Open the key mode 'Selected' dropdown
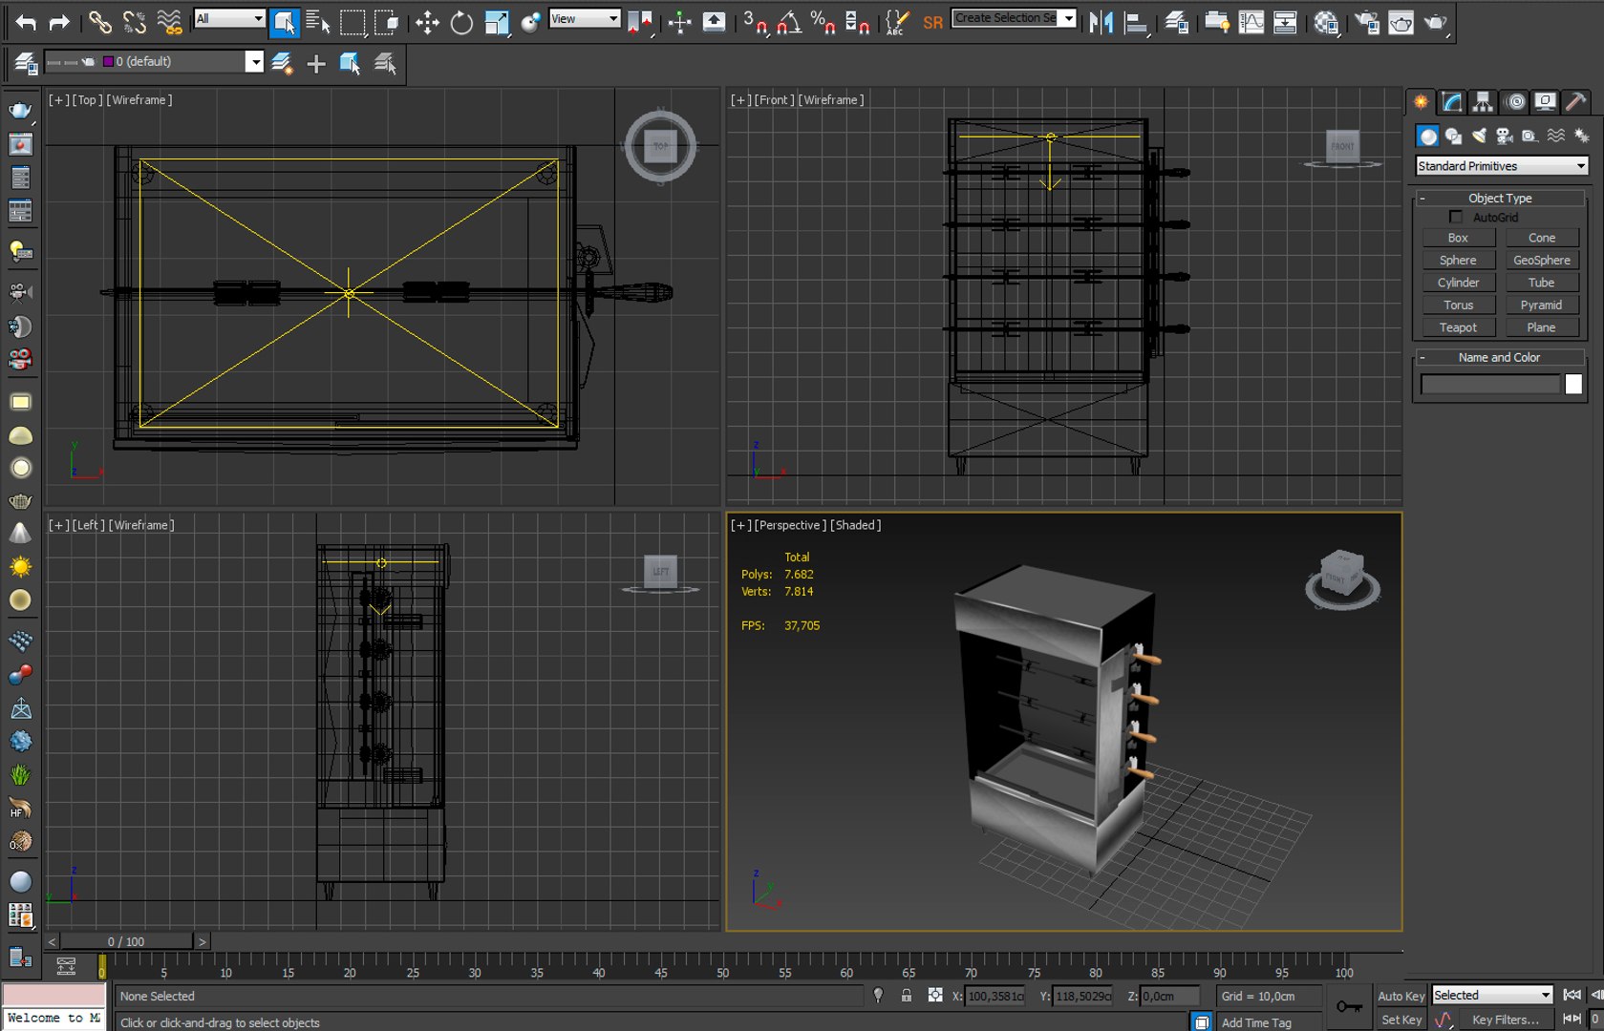Viewport: 1604px width, 1031px height. tap(1491, 995)
